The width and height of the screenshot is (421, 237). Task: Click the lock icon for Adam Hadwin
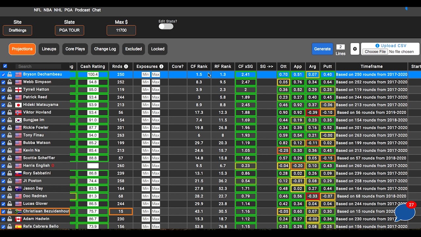(x=10, y=219)
